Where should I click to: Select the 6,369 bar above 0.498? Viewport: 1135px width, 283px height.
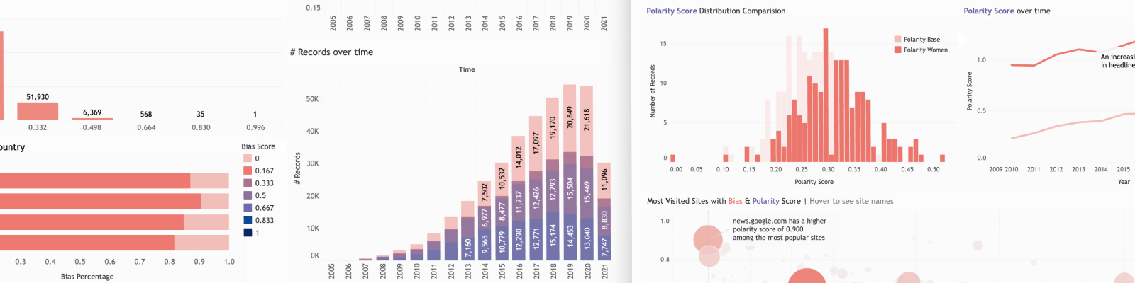[x=92, y=119]
